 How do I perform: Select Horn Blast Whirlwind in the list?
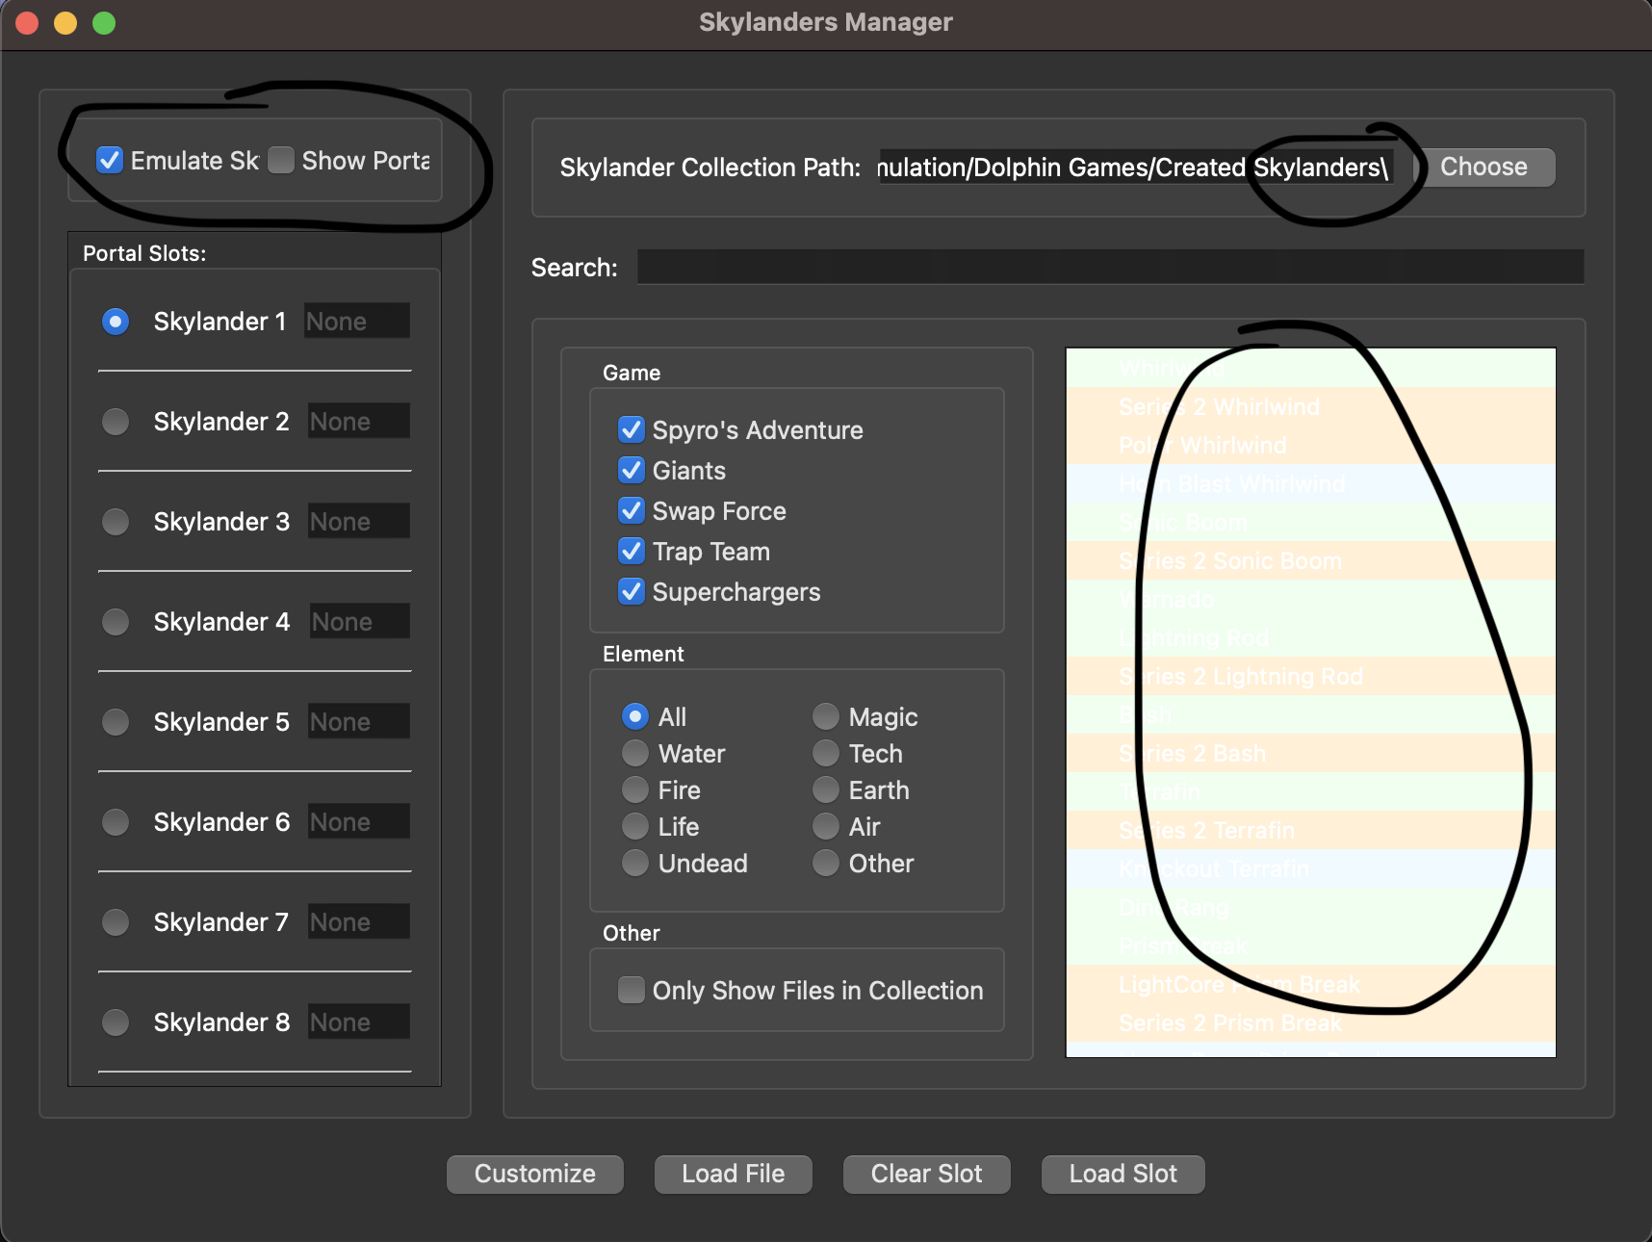1311,483
